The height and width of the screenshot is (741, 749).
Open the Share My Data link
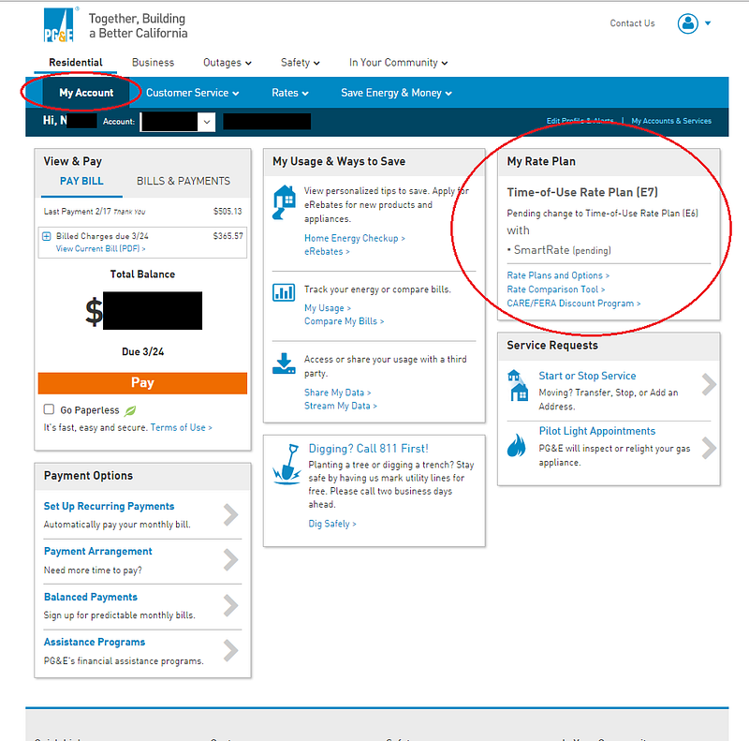(x=338, y=393)
